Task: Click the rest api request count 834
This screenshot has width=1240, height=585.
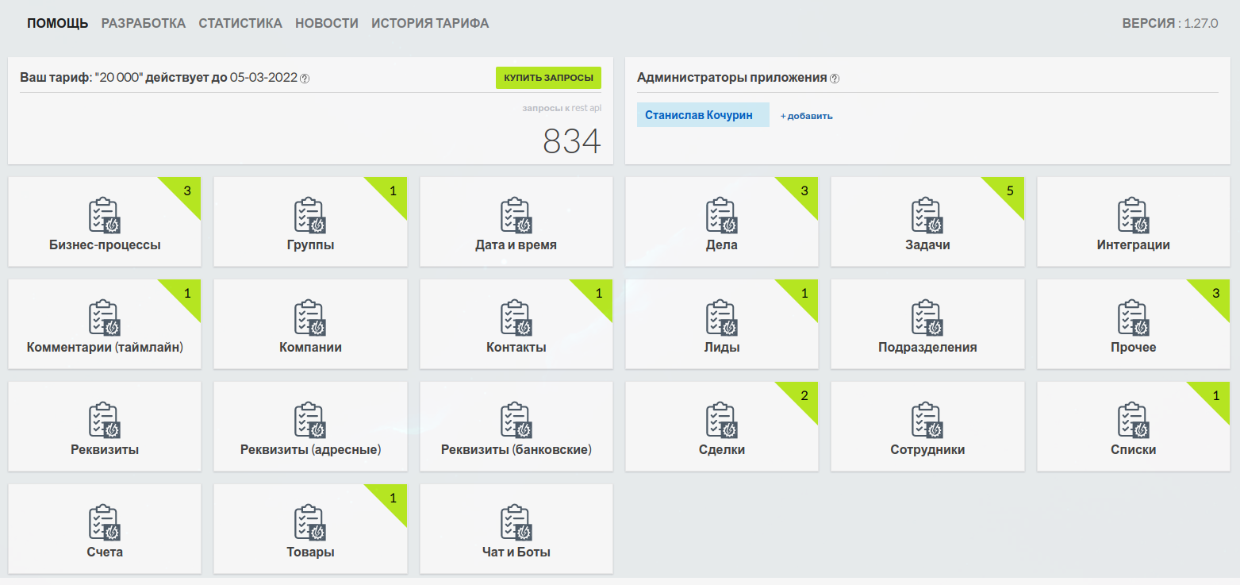Action: click(x=572, y=141)
